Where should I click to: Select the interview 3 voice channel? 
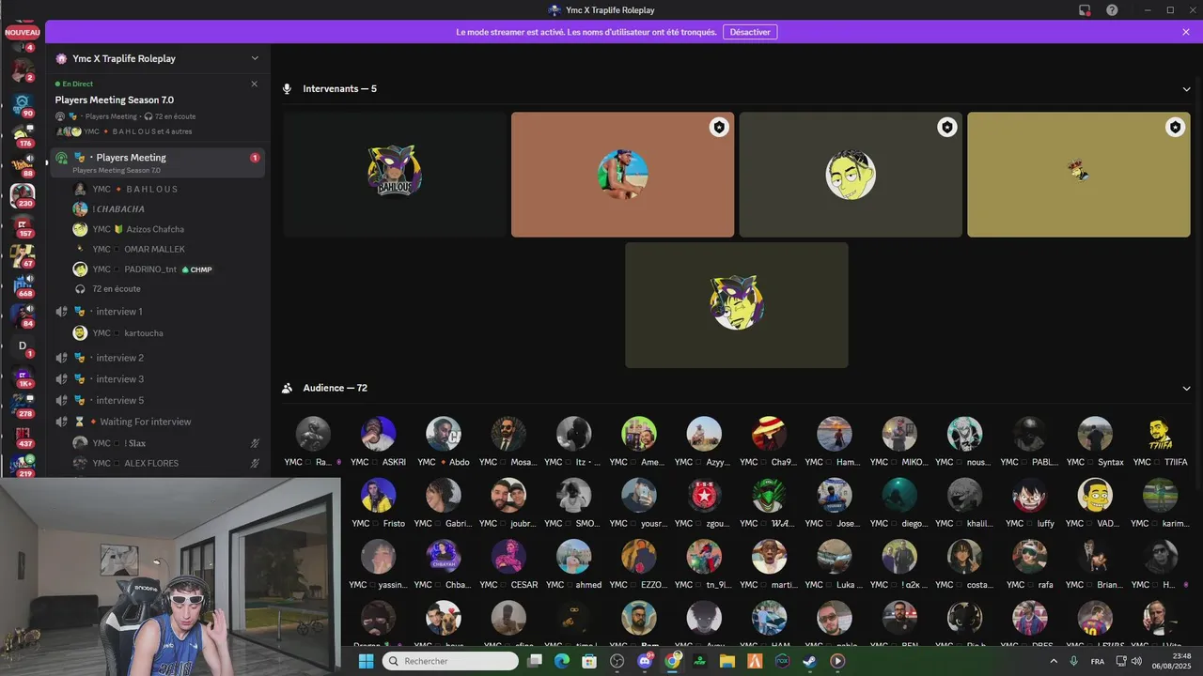click(x=158, y=379)
